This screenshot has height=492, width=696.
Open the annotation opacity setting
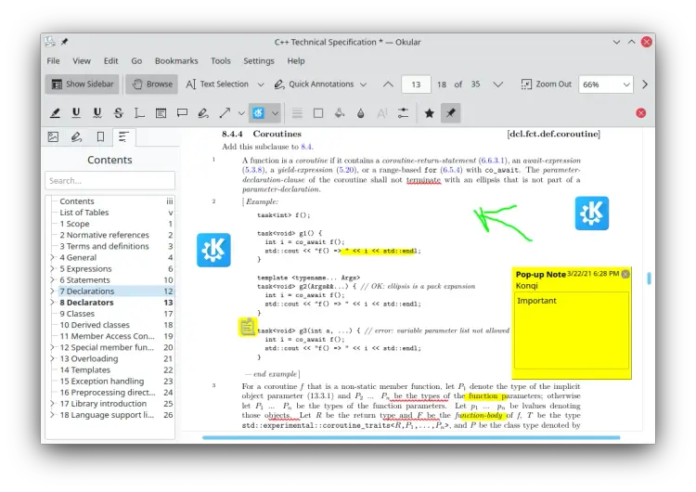coord(360,113)
